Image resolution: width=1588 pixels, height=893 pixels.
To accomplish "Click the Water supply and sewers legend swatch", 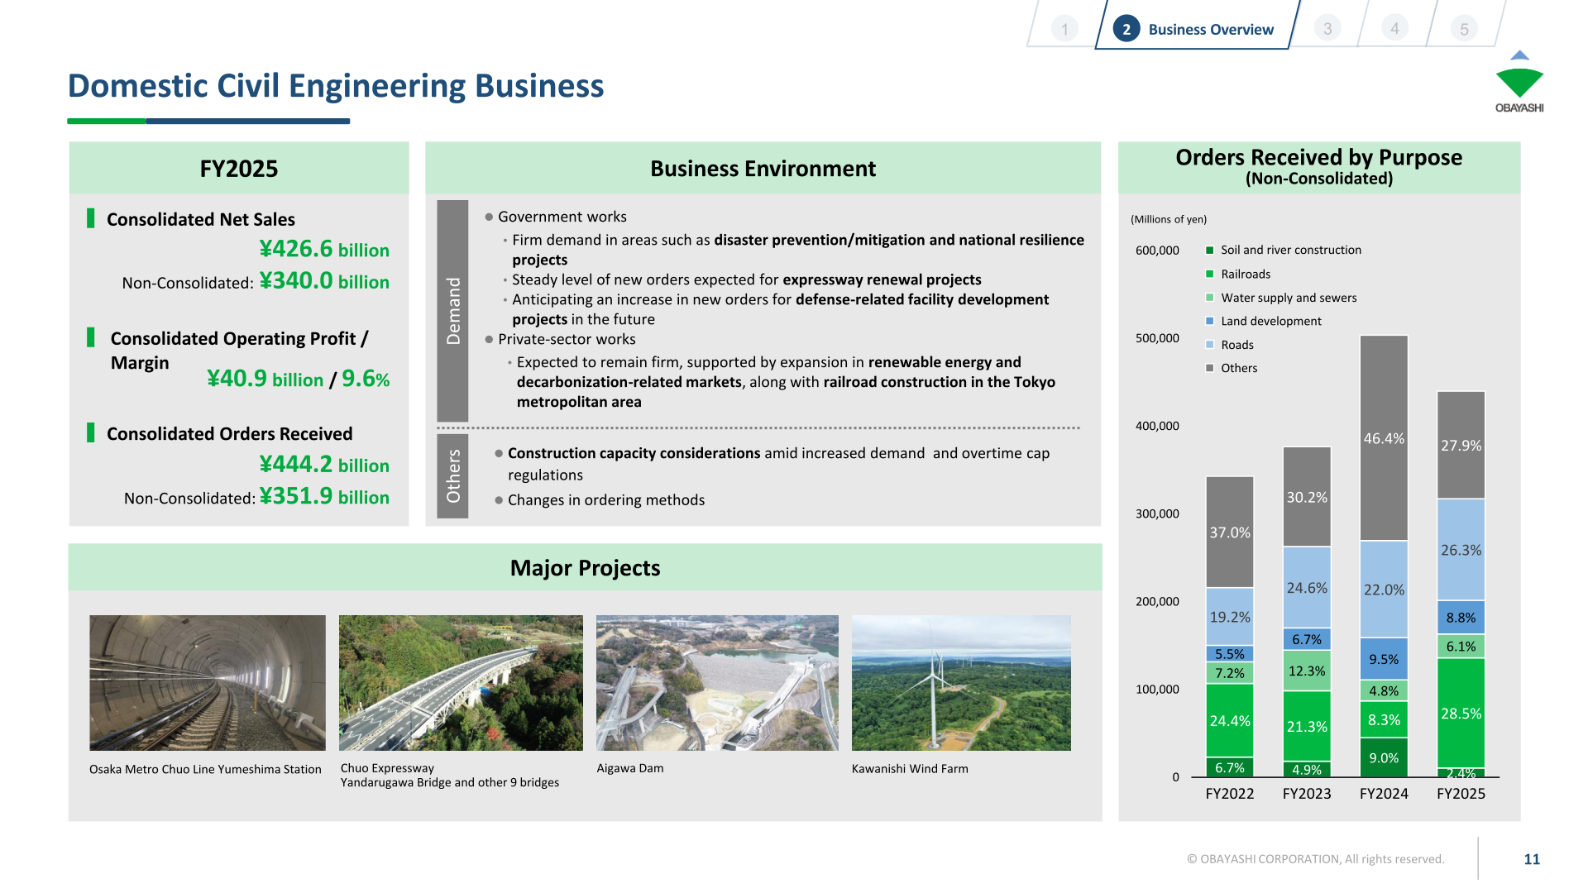I will (x=1210, y=298).
